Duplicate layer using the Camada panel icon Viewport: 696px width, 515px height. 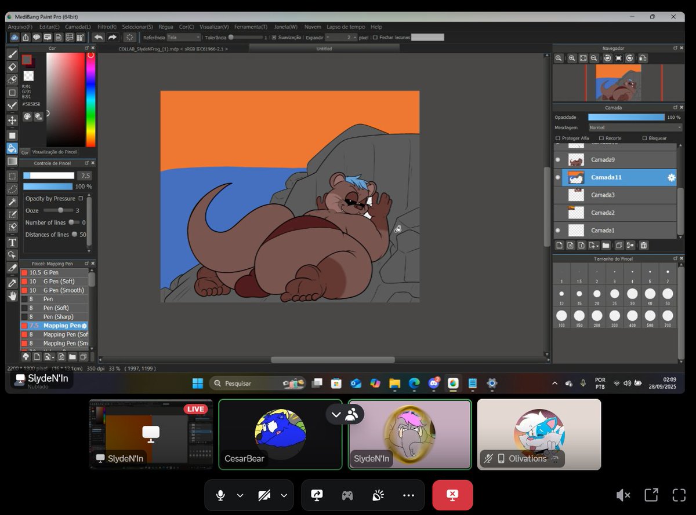coord(619,246)
